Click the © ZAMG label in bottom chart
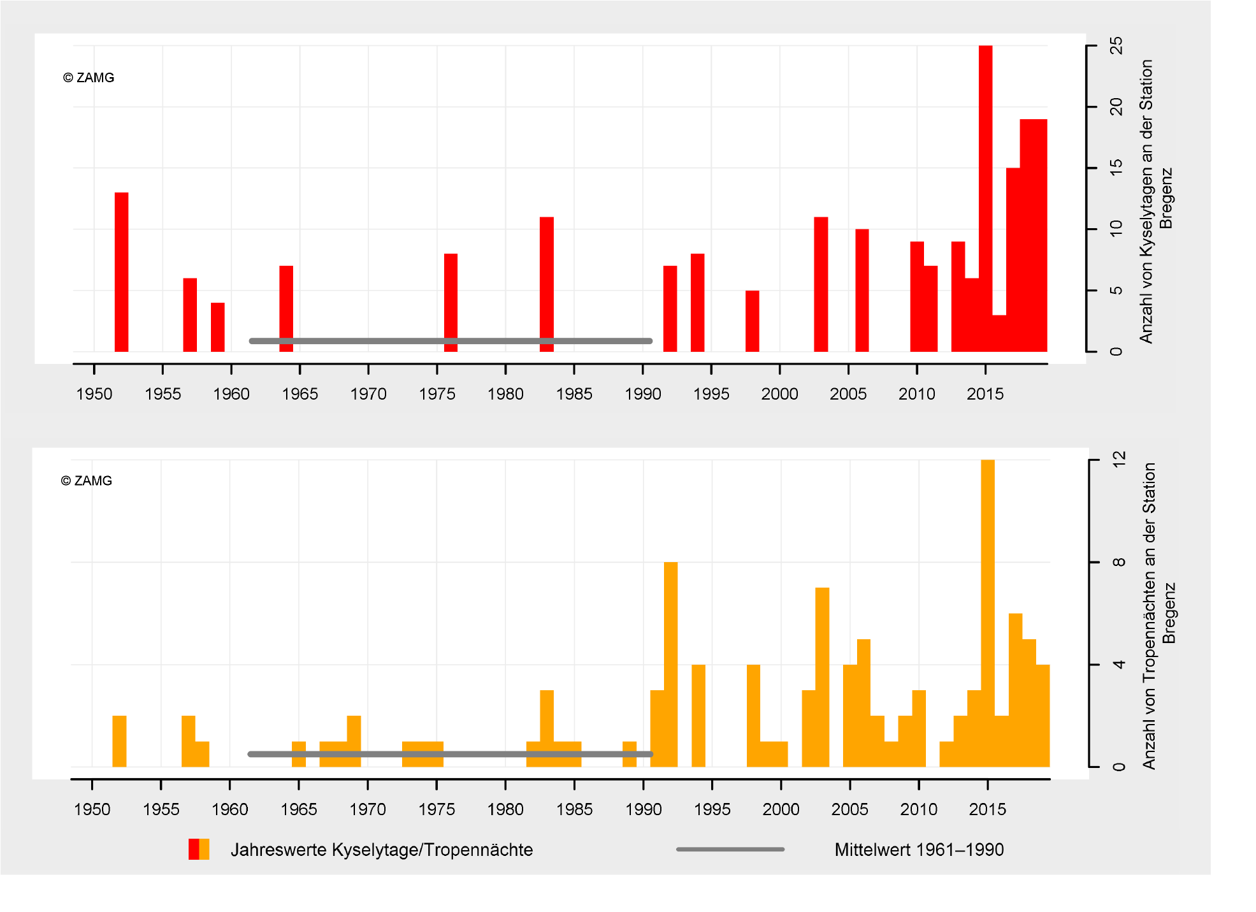 click(87, 481)
